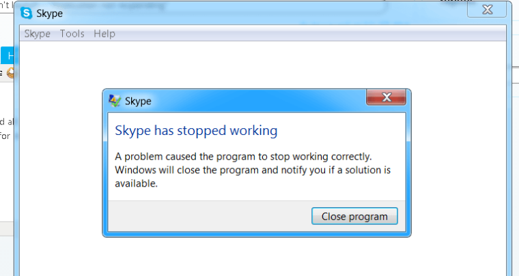Open the Help menu
Screen dimensions: 519x276
[x=104, y=33]
